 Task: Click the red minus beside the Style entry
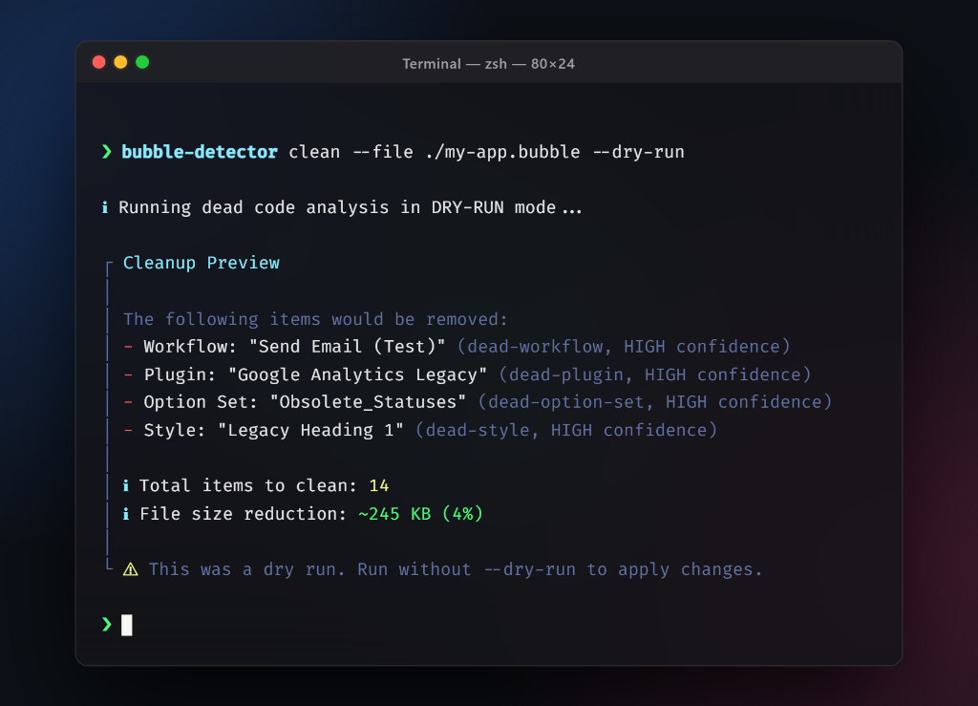[x=128, y=430]
